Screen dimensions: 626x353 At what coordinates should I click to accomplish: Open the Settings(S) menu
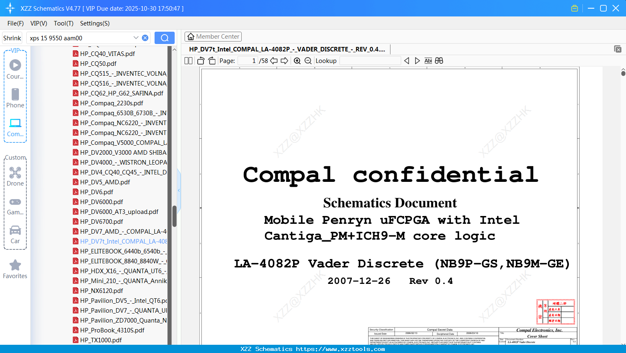click(95, 23)
